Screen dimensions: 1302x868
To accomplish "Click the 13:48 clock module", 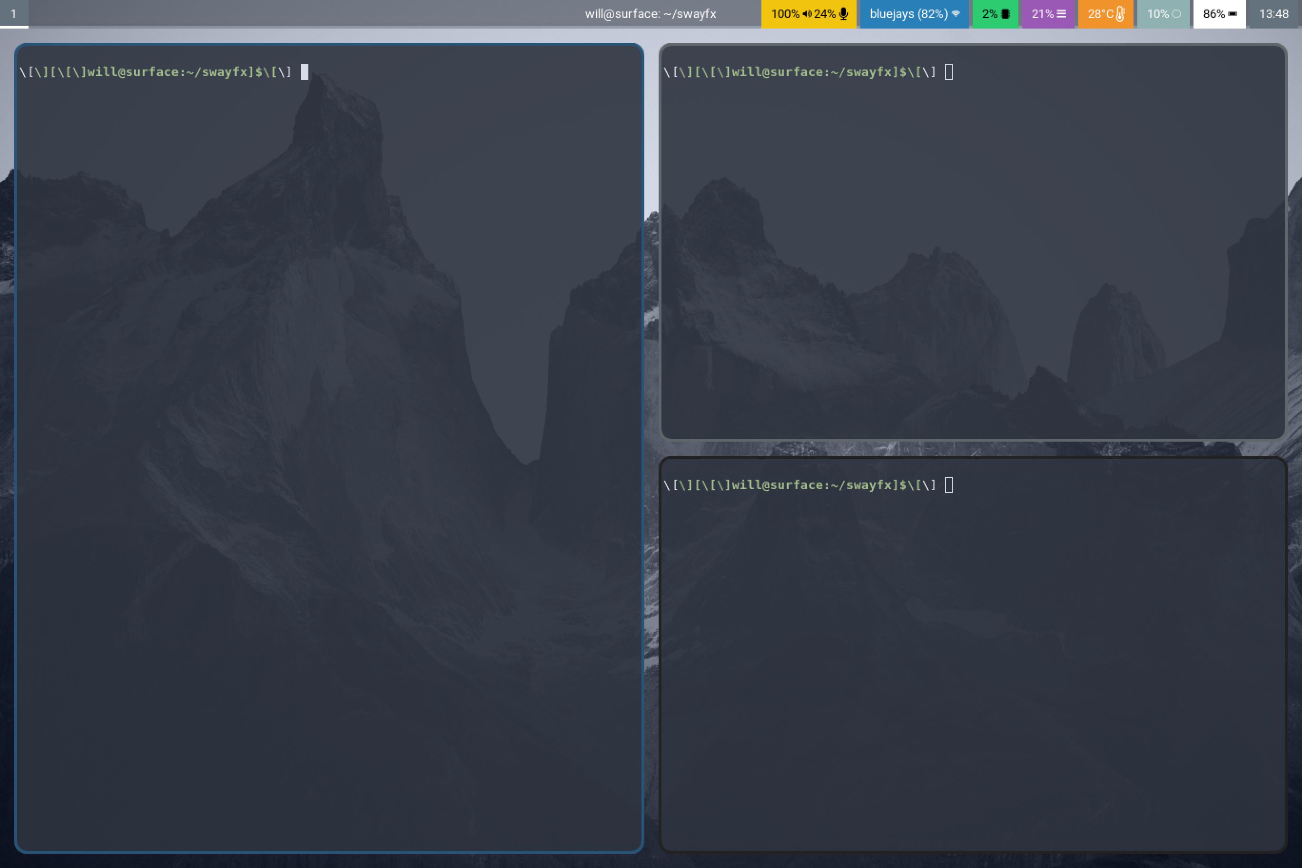I will click(x=1274, y=14).
